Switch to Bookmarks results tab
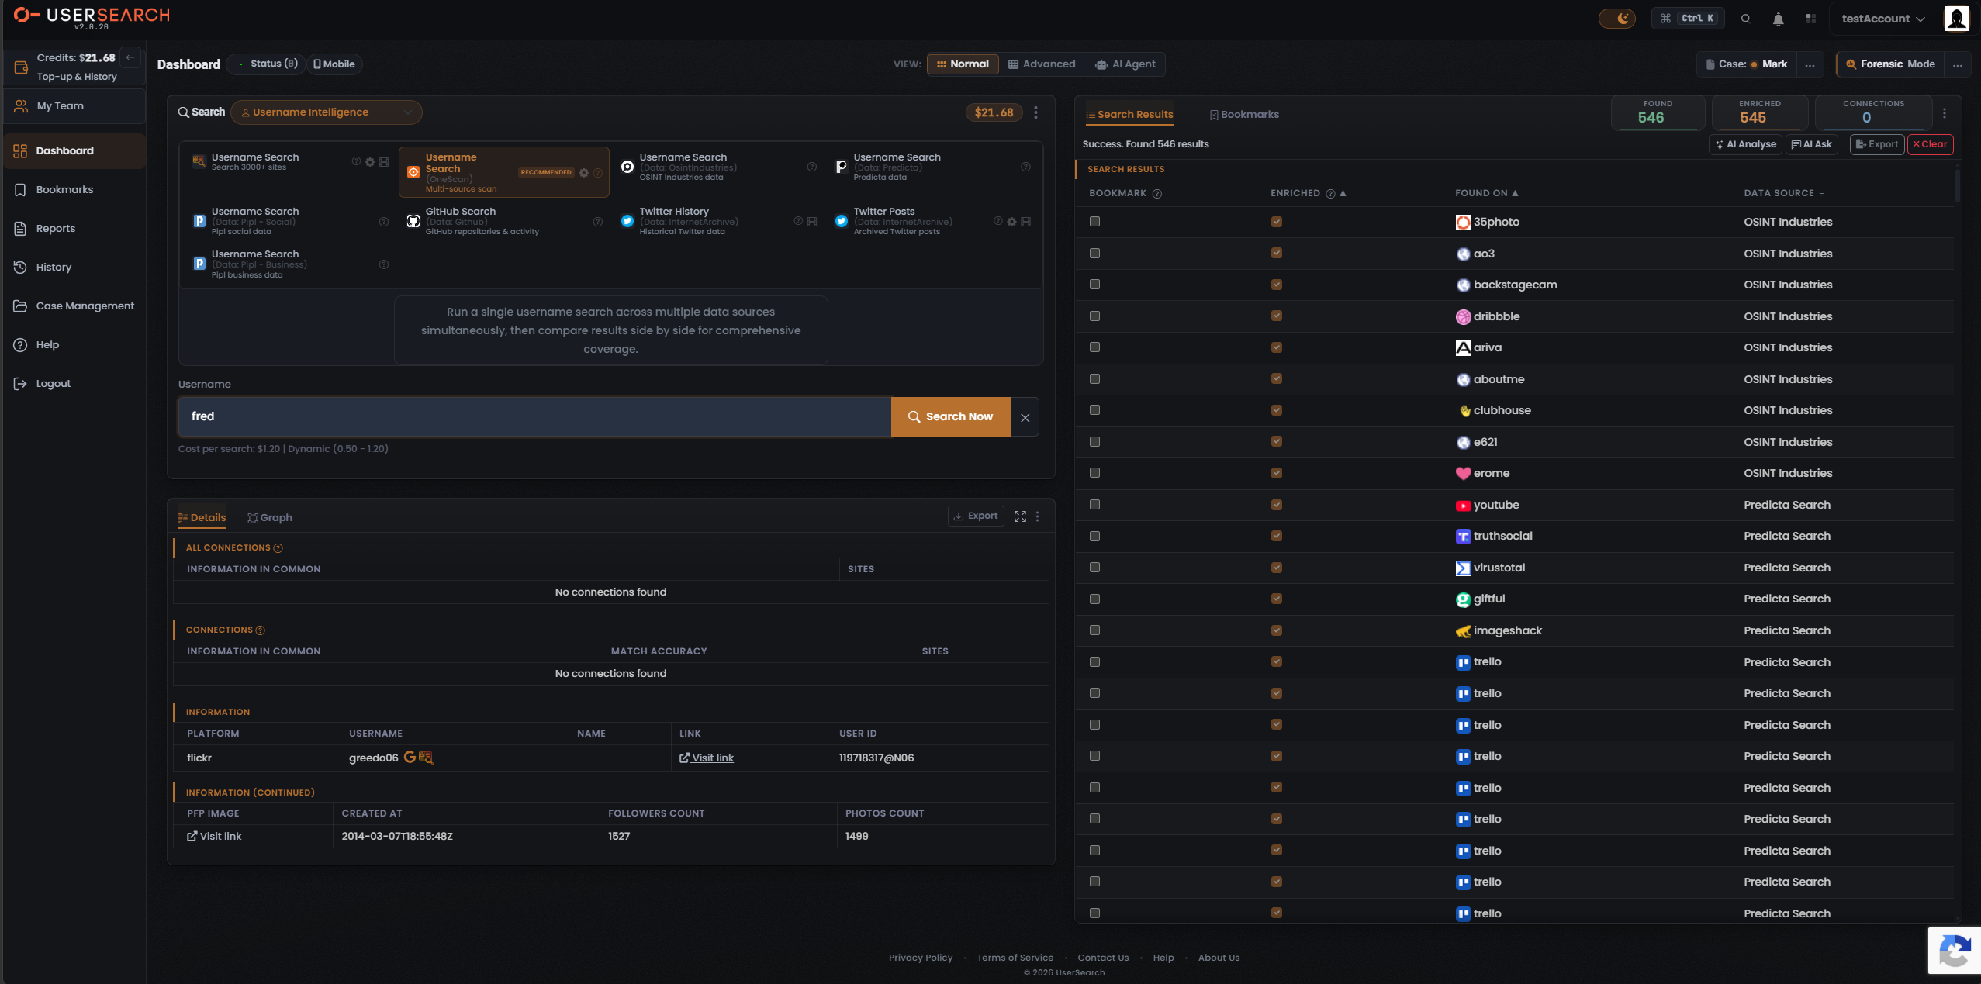Viewport: 1981px width, 984px height. (x=1243, y=115)
